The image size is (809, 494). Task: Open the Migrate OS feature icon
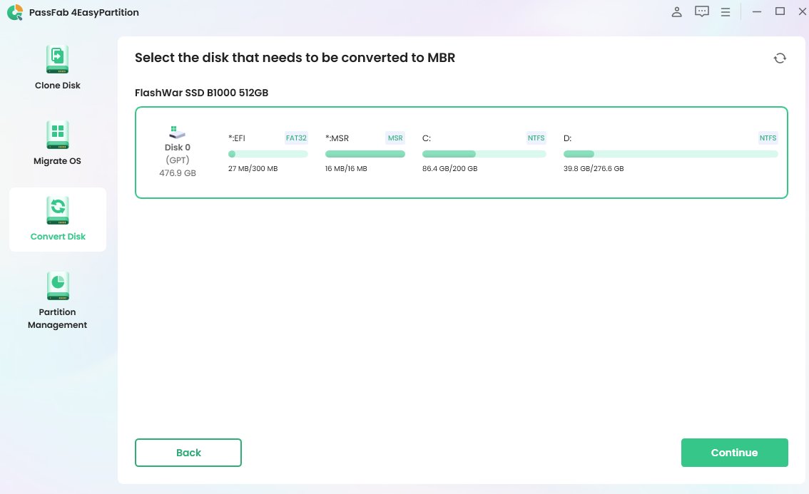click(x=57, y=135)
